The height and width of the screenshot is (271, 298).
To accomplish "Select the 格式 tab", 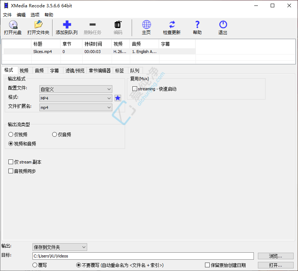I will [x=9, y=70].
